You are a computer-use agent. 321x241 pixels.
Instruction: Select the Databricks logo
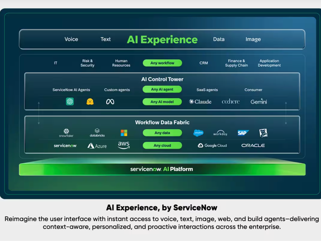[x=97, y=133]
